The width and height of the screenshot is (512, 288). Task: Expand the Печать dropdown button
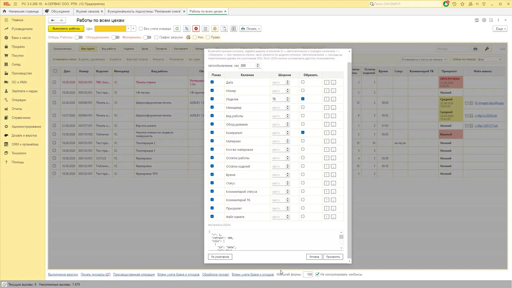coord(251,29)
